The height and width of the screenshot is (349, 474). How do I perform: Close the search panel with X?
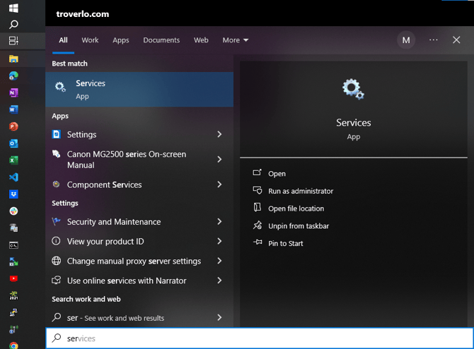[456, 40]
